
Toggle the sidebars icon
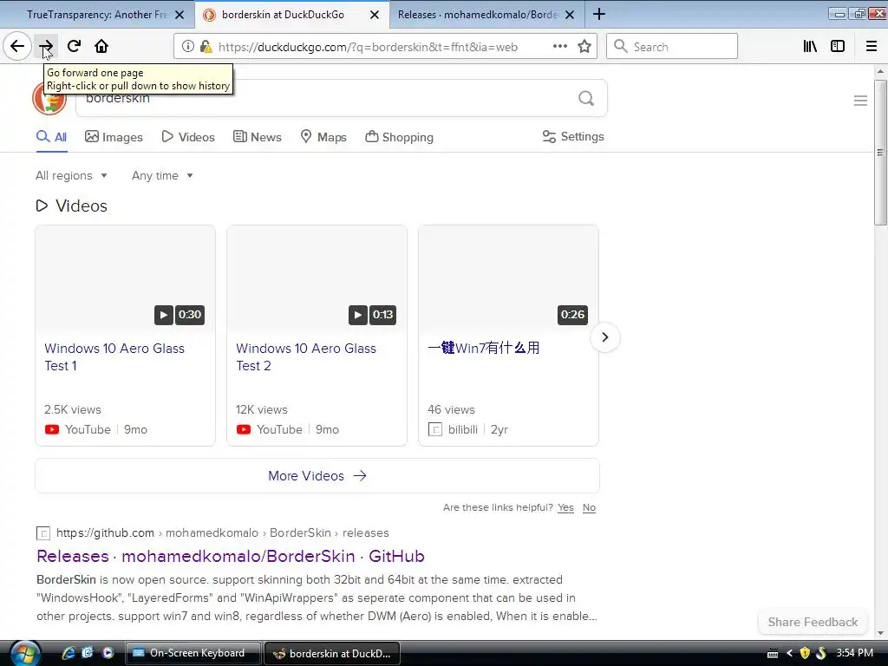(x=838, y=47)
